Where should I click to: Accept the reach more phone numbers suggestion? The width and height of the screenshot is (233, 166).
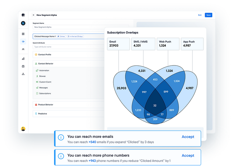tap(188, 156)
